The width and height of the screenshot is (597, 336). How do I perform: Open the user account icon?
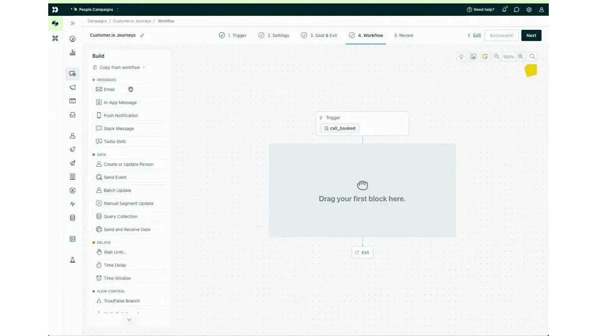[541, 9]
